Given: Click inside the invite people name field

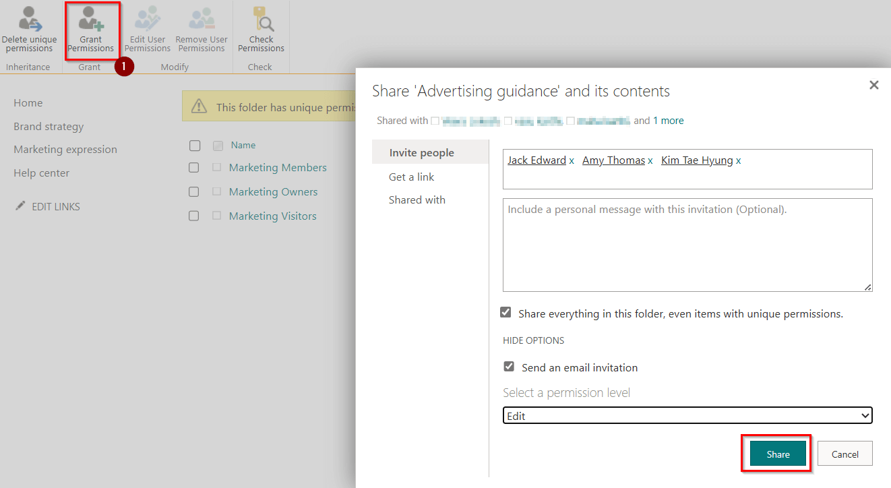Looking at the screenshot, I should click(687, 169).
